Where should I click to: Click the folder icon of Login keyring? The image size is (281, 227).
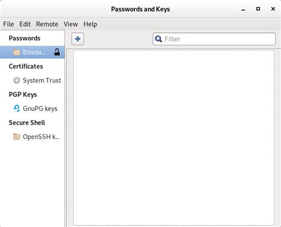(17, 52)
